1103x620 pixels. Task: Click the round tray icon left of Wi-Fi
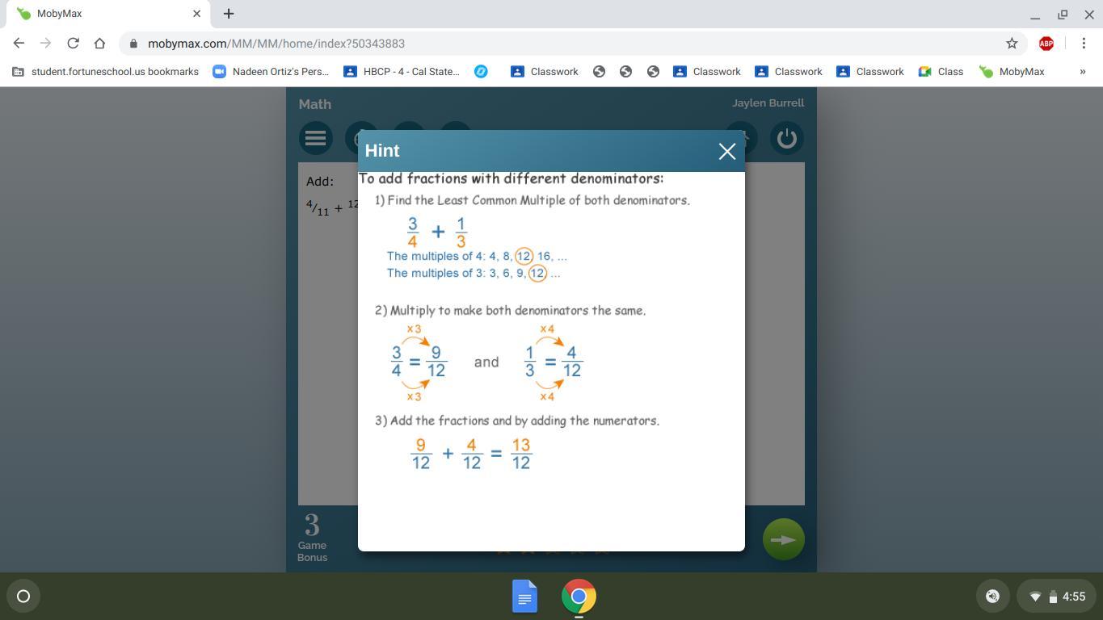point(992,597)
